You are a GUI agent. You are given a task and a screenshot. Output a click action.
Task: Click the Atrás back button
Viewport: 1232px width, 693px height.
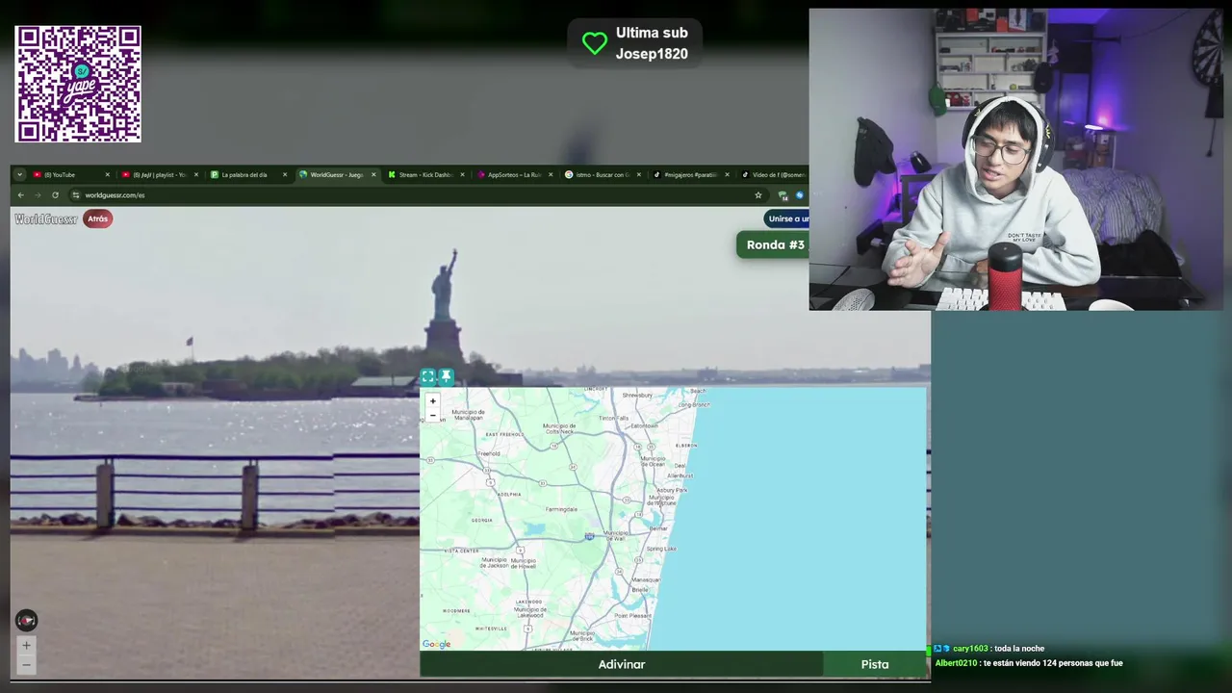98,219
